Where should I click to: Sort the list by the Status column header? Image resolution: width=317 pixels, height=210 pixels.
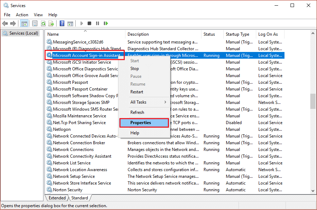[209, 34]
